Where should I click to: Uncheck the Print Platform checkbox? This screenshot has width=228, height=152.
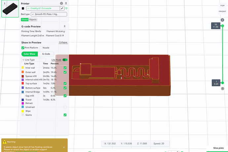[23, 48]
